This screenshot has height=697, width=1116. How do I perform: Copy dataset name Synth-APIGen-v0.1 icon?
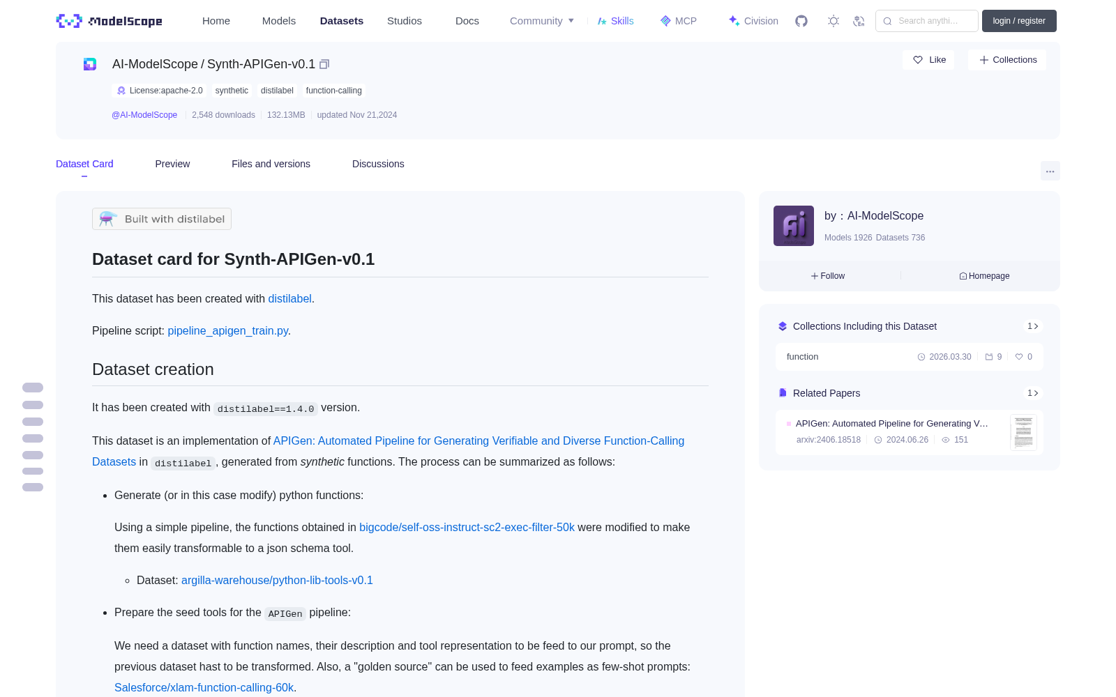pyautogui.click(x=324, y=64)
